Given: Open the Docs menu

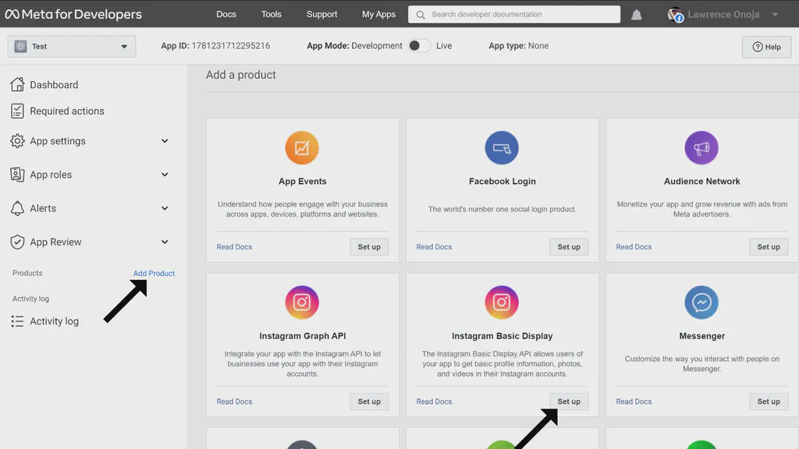Looking at the screenshot, I should pyautogui.click(x=225, y=13).
